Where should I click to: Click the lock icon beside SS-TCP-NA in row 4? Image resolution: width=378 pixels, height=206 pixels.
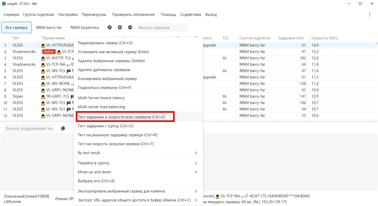pyautogui.click(x=43, y=65)
